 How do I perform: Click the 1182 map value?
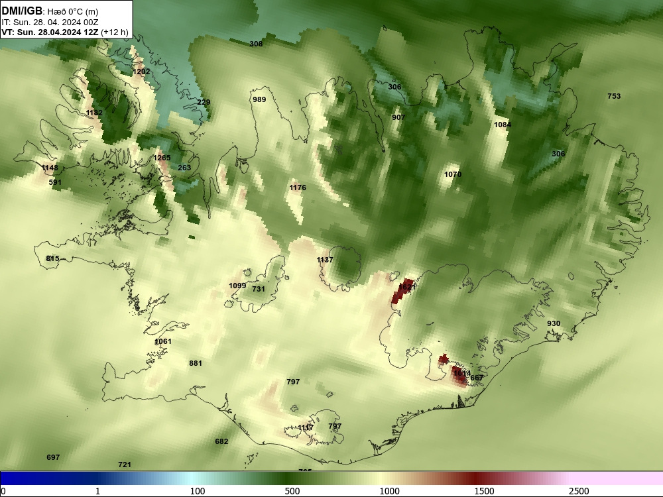click(94, 113)
